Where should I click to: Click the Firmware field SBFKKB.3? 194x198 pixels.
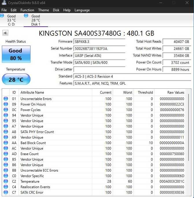pos(99,41)
